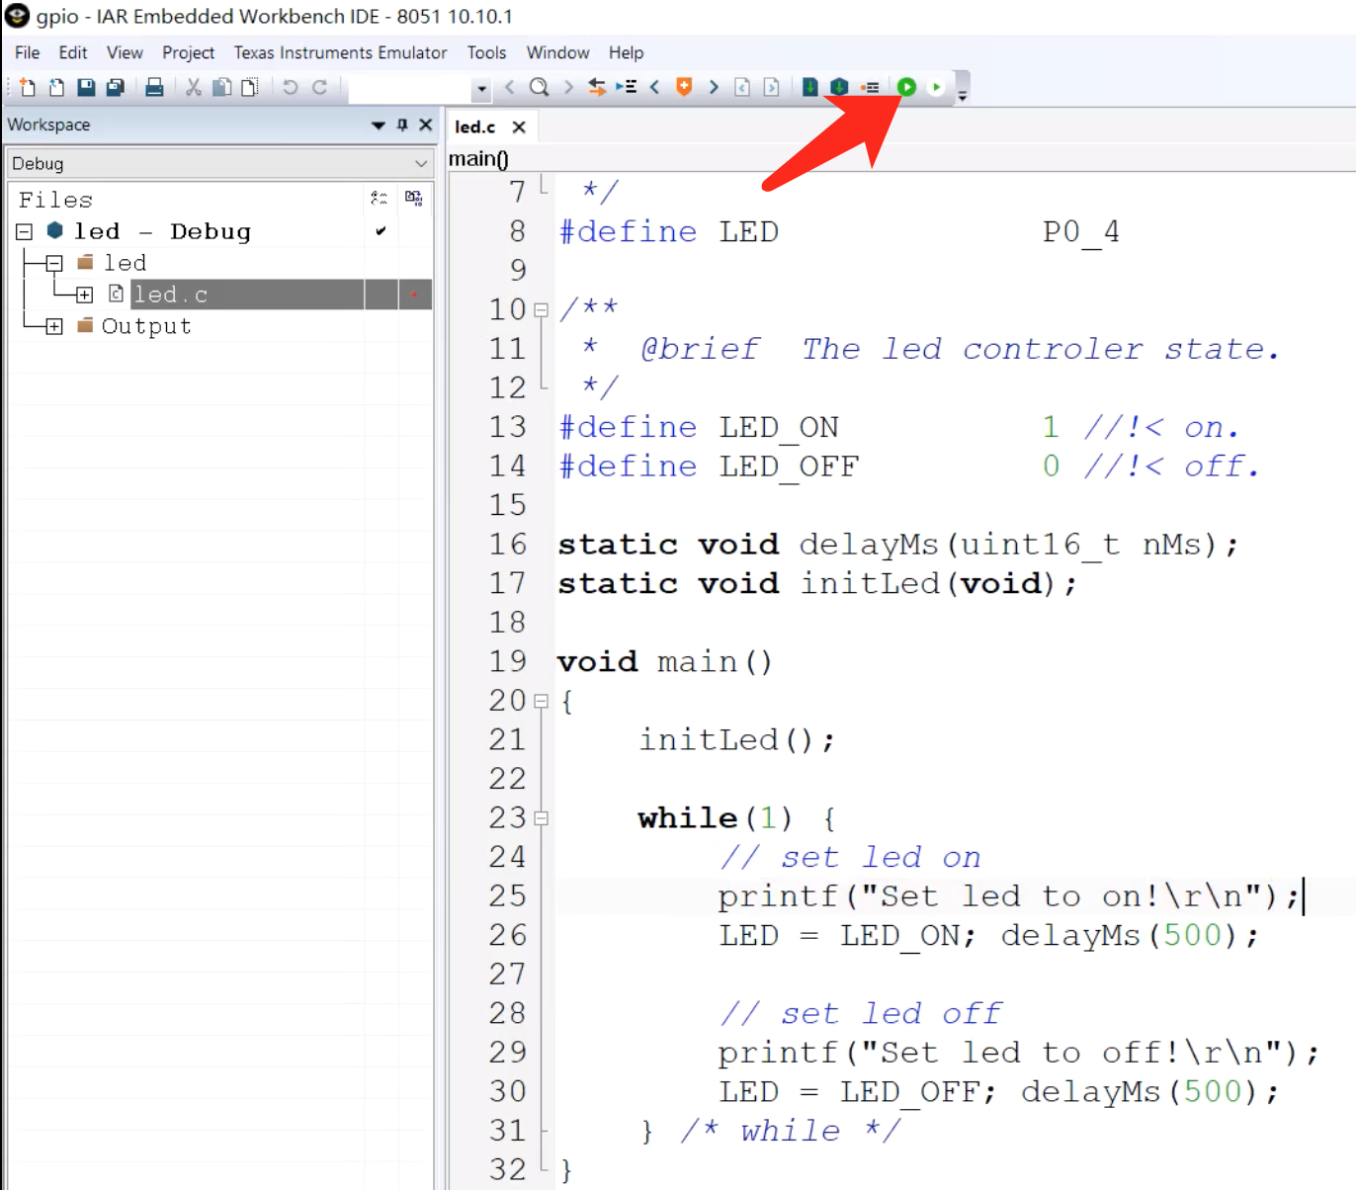1356x1190 pixels.
Task: Click the Find magnifier icon
Action: (539, 87)
